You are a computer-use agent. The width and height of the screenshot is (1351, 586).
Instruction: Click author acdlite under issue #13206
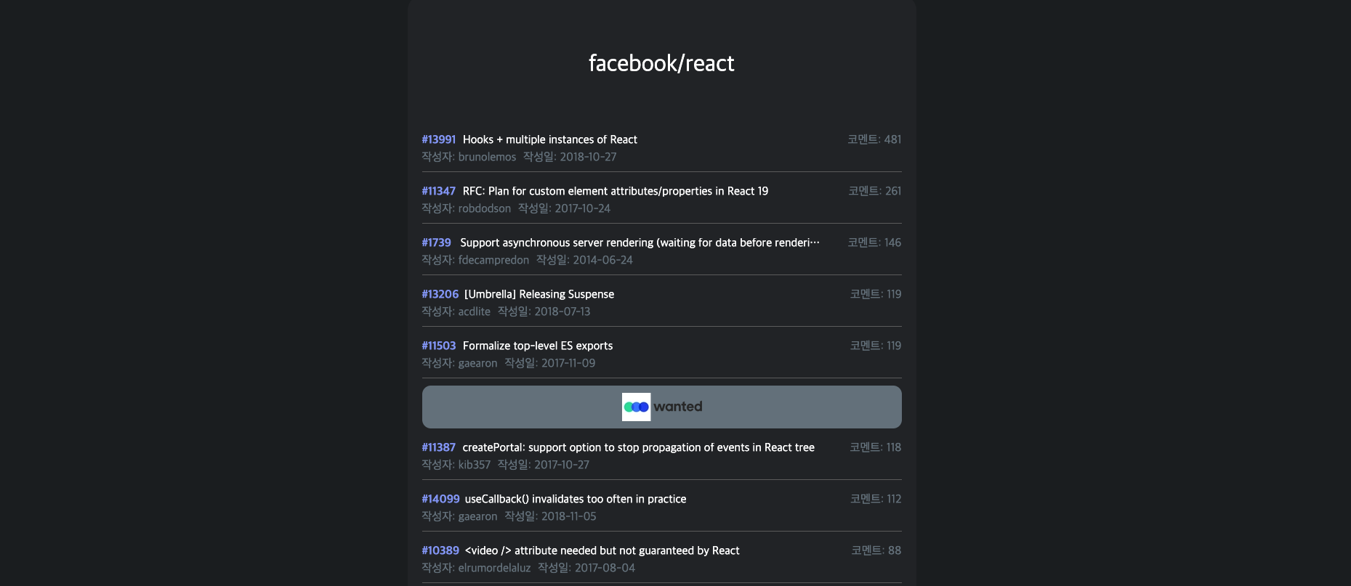pyautogui.click(x=473, y=312)
